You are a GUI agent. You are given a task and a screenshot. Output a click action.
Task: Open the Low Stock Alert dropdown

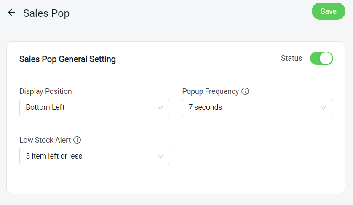tap(94, 157)
